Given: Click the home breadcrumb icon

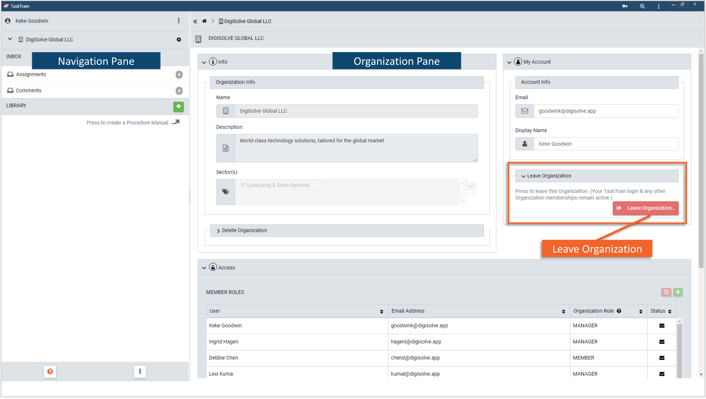Looking at the screenshot, I should 204,21.
